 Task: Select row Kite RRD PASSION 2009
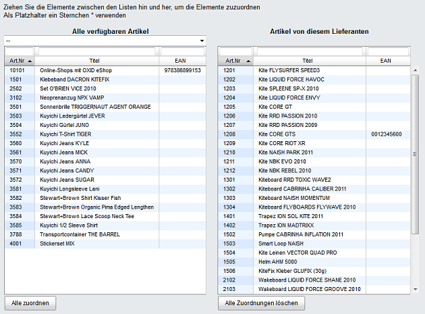[x=314, y=125]
